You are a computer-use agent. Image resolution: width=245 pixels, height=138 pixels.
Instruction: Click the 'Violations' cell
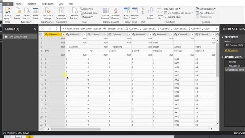119,47
